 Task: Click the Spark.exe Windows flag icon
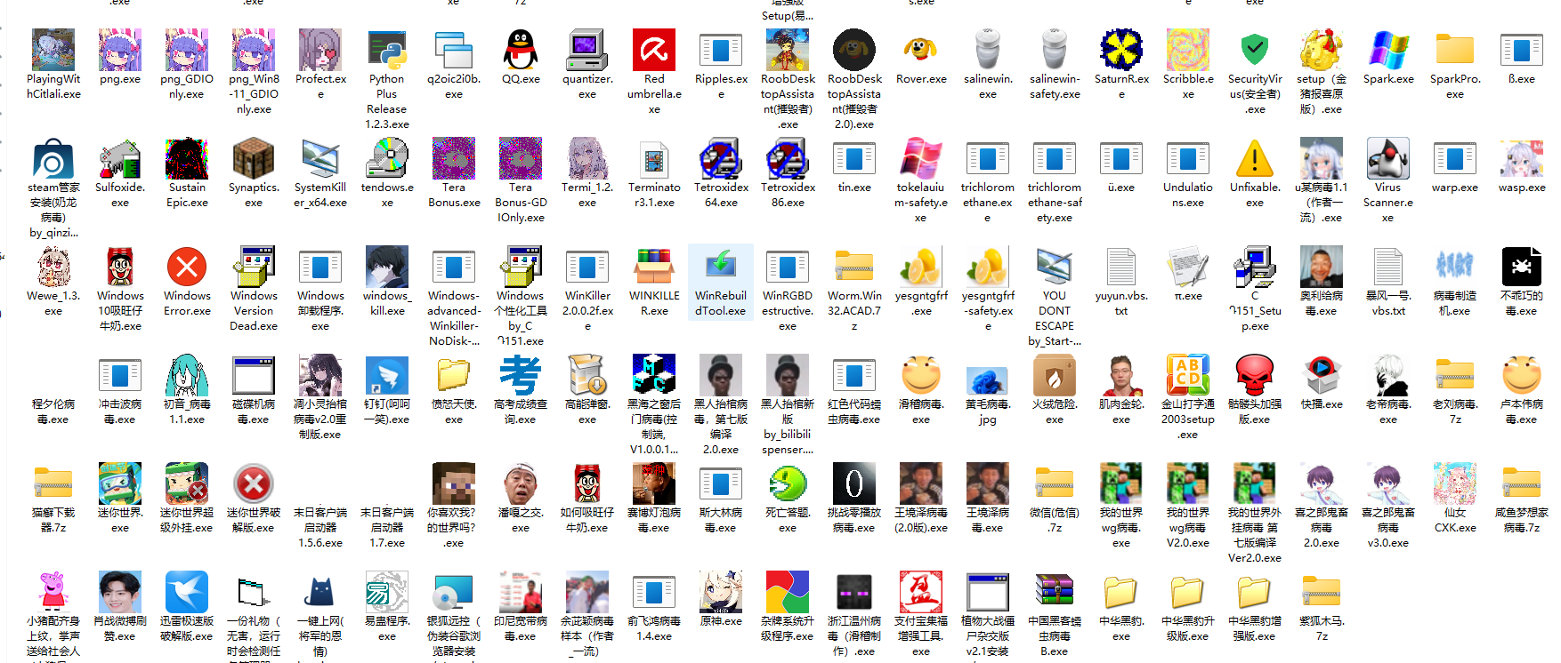click(x=1388, y=50)
